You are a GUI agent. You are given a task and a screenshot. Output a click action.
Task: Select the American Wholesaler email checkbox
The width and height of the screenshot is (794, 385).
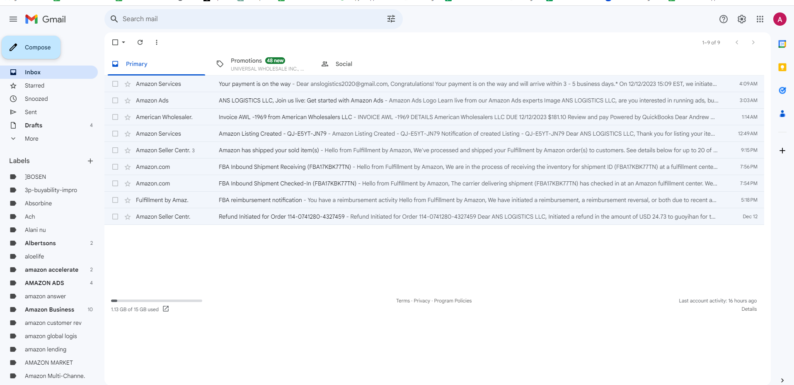(x=115, y=117)
